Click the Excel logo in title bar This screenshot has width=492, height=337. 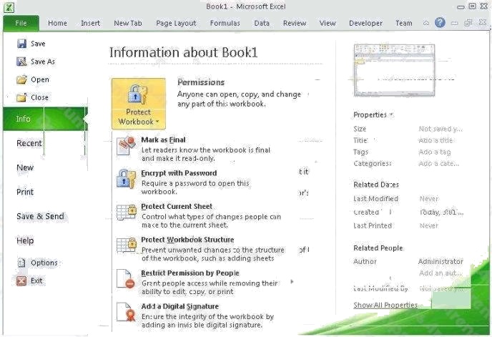(9, 7)
